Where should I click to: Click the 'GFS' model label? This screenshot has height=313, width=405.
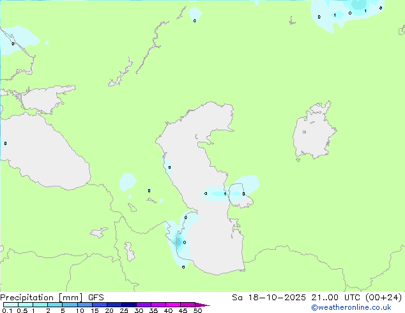point(96,298)
